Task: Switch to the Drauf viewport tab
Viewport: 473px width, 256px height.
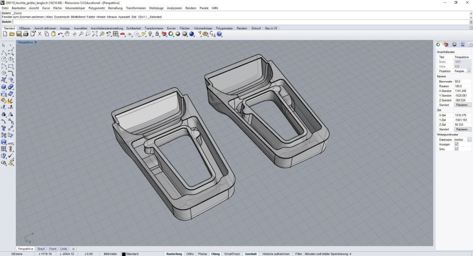Action: [41, 249]
